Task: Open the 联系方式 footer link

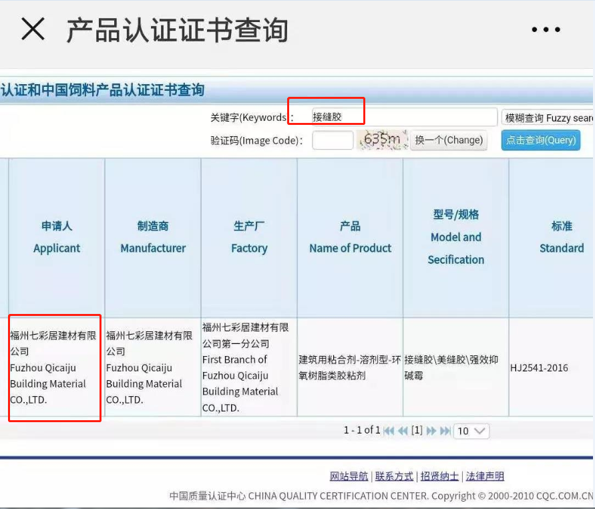Action: [394, 476]
